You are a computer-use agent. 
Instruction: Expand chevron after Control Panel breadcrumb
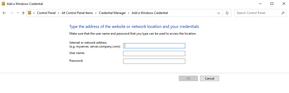click(59, 13)
